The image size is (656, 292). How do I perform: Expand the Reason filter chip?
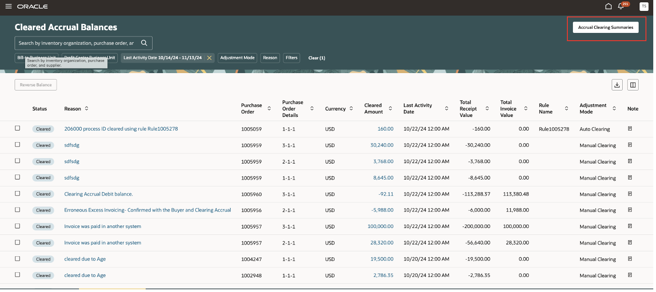270,58
